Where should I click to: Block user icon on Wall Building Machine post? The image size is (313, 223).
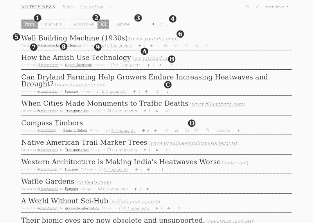click(x=197, y=46)
